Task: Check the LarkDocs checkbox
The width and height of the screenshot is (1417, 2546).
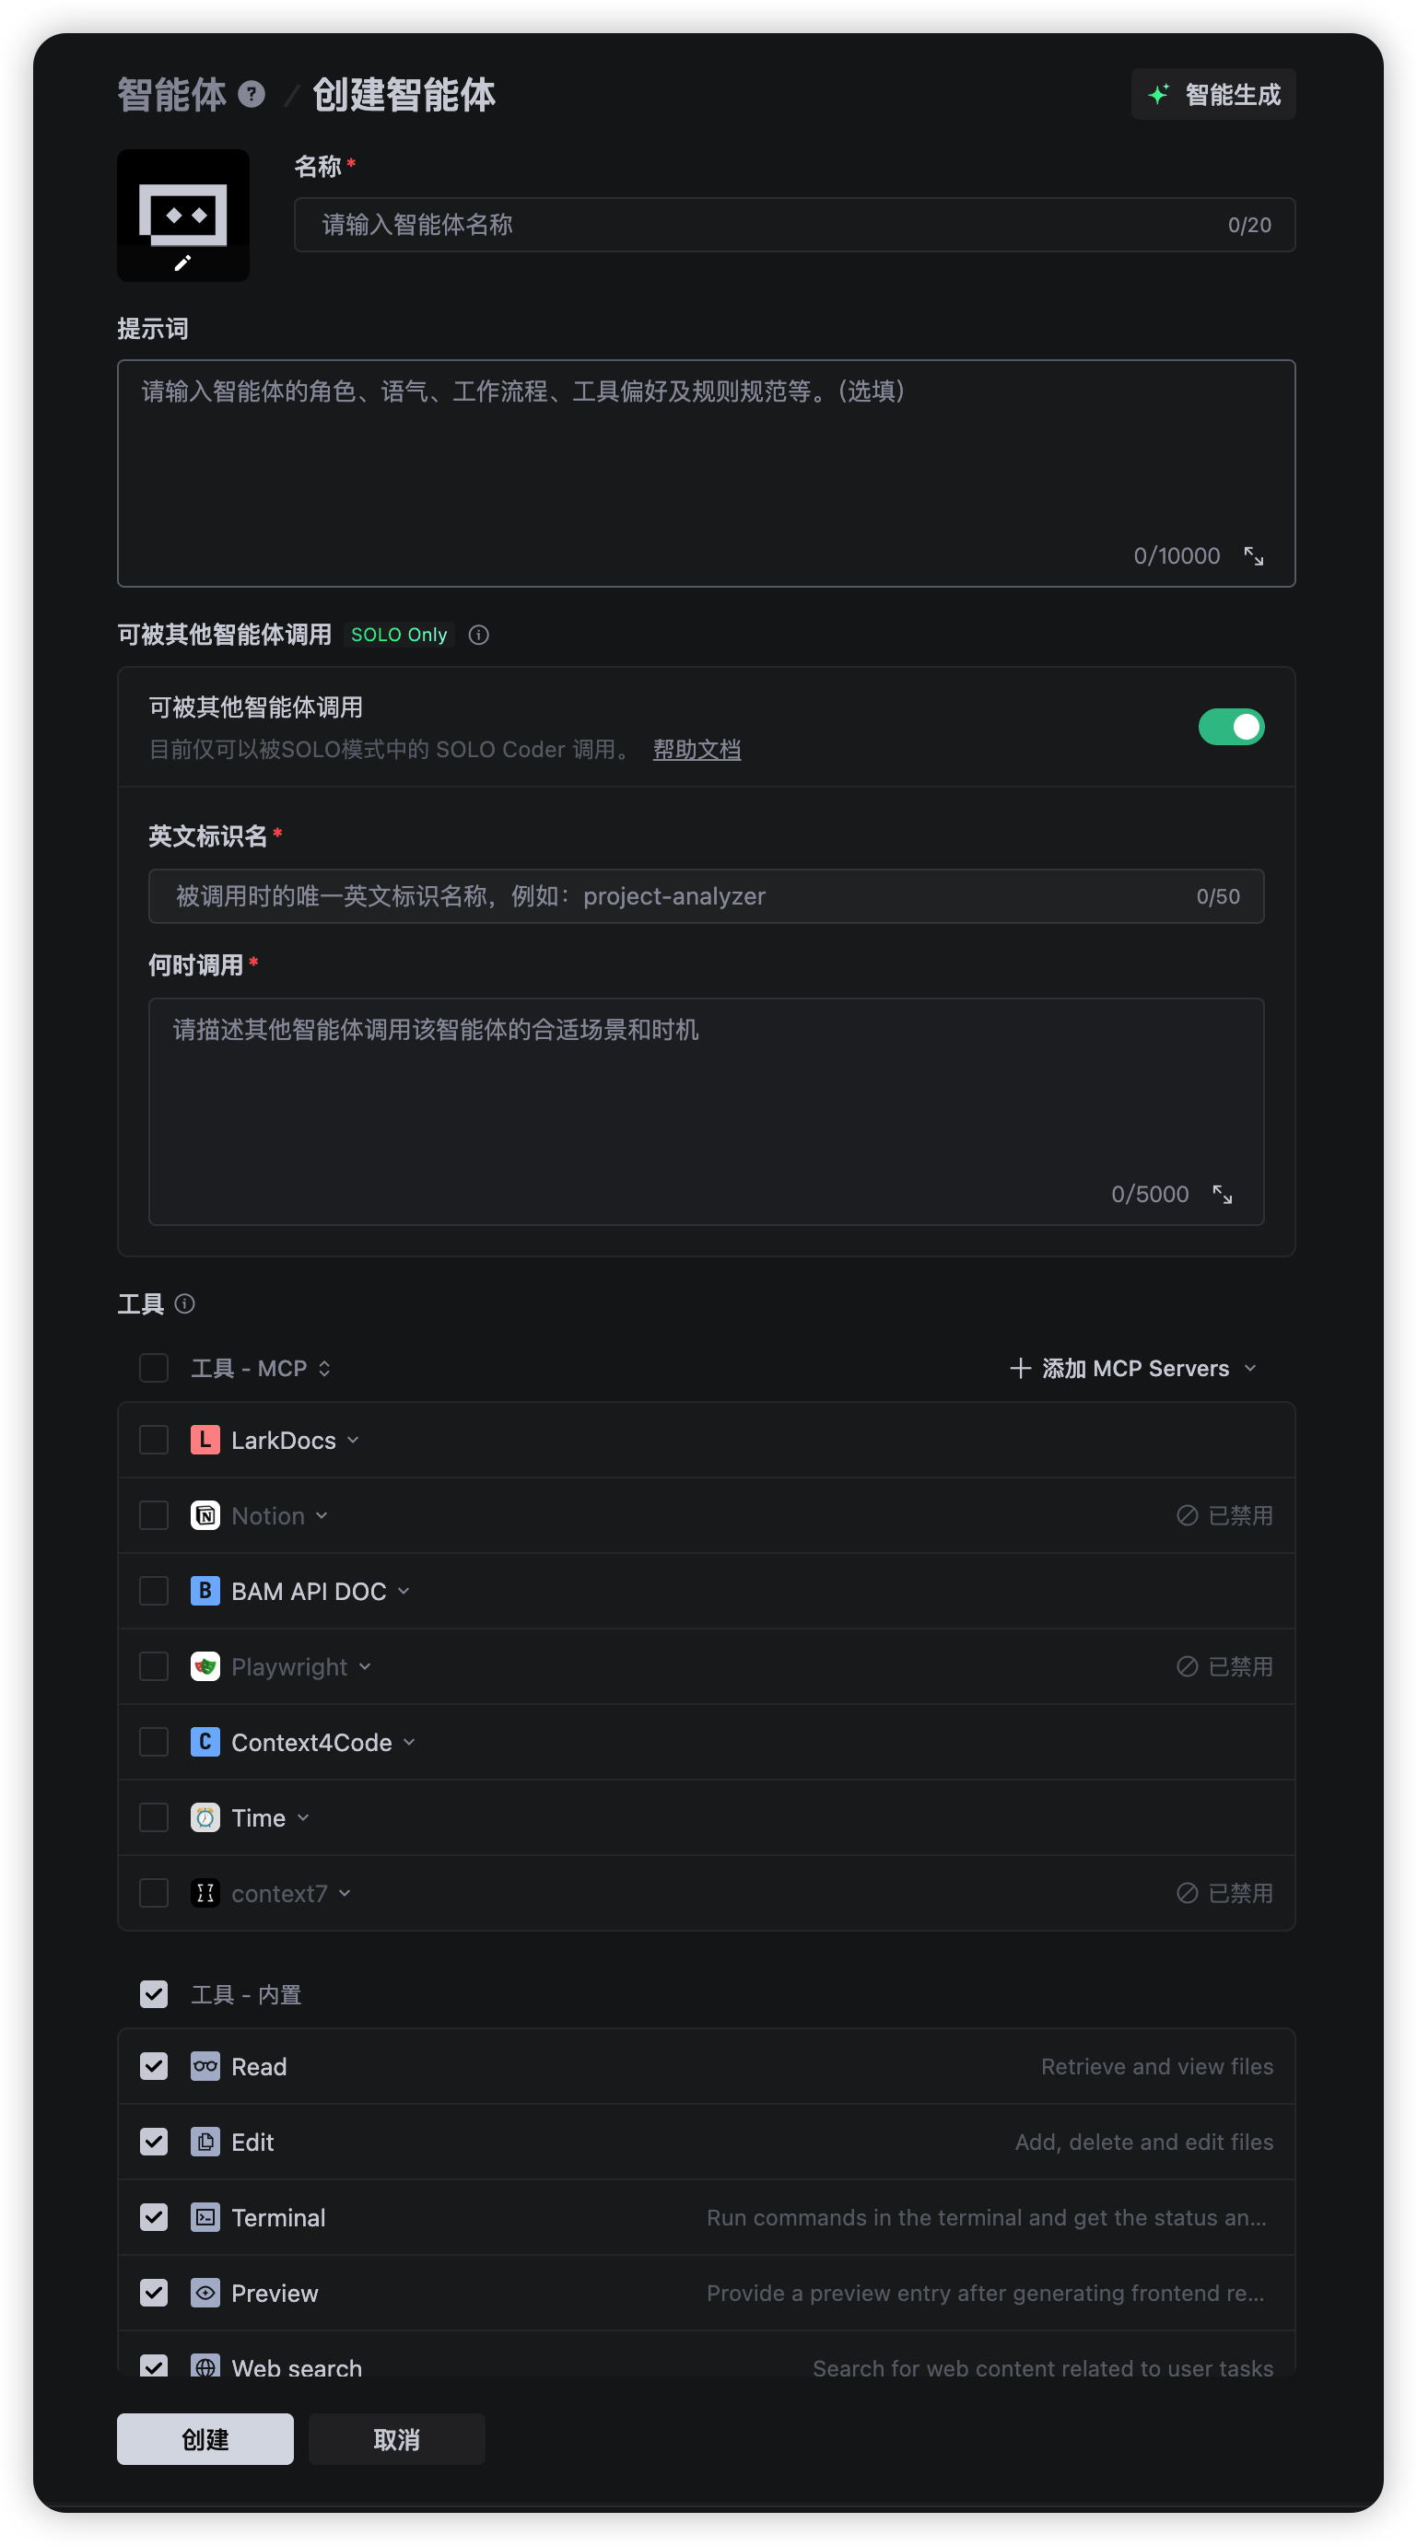Action: (153, 1440)
